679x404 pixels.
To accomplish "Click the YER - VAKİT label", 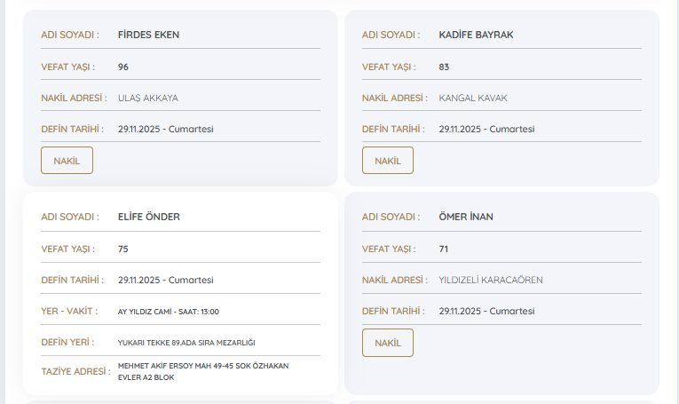I will coord(67,311).
